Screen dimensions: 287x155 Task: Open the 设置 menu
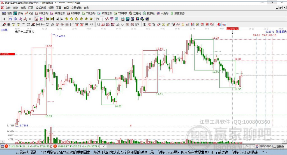[x=51, y=8]
